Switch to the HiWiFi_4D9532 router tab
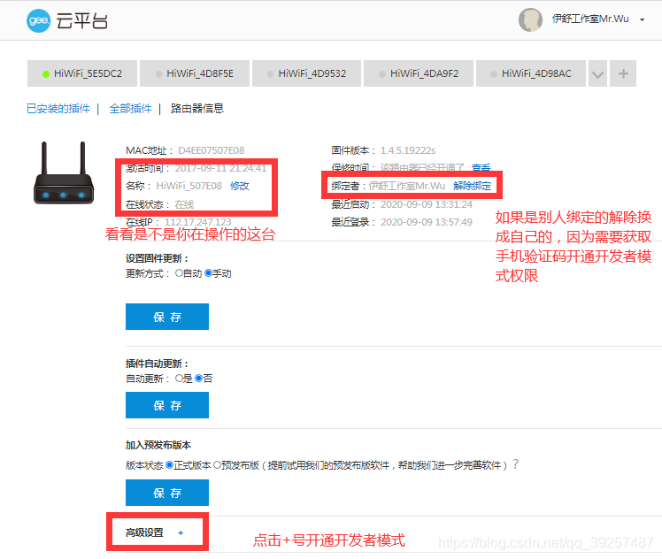 click(x=306, y=73)
